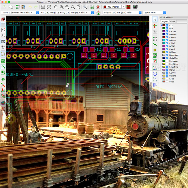Run the design rules check bug icon
The image size is (188, 188).
point(98,7)
